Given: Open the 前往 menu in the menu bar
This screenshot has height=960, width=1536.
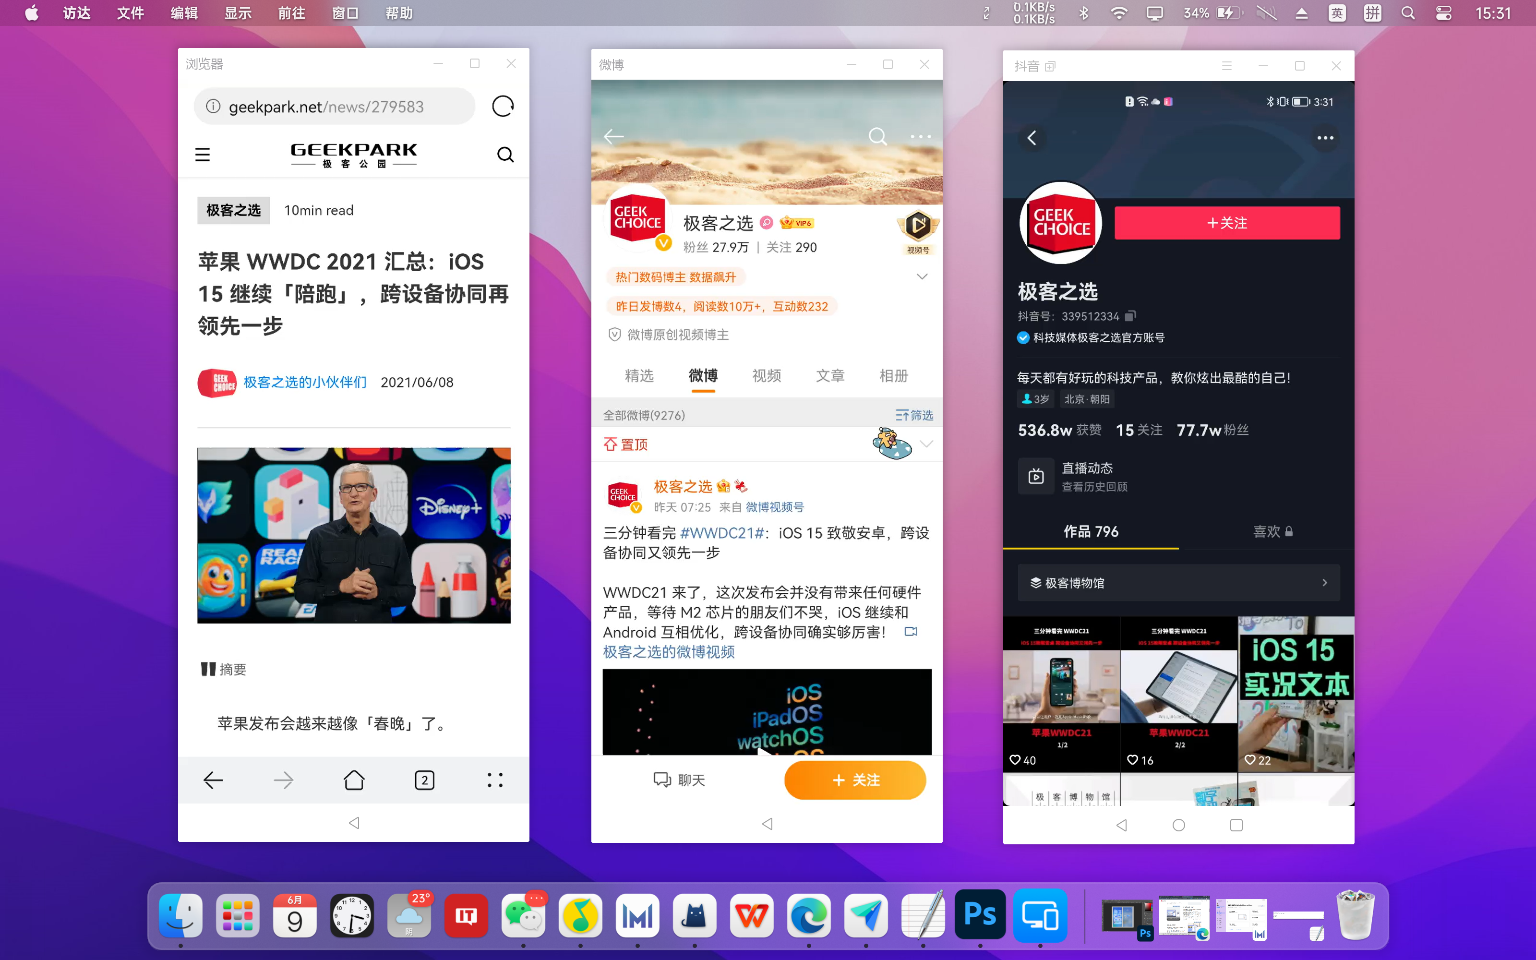Looking at the screenshot, I should [291, 12].
